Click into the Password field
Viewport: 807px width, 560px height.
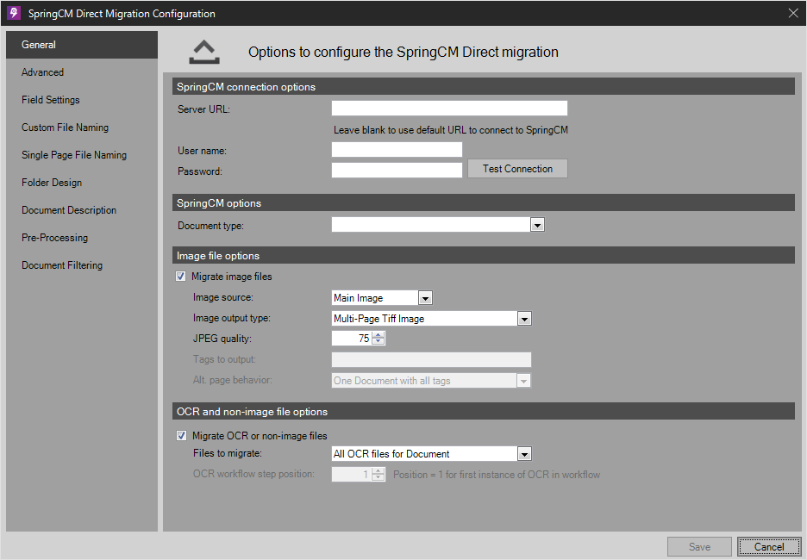(397, 171)
